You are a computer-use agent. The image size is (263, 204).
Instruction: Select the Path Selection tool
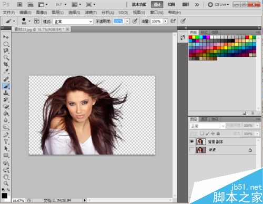click(x=6, y=148)
